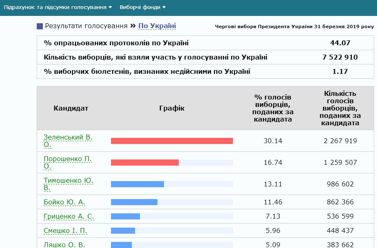Click 'Кількість голосів виборців' column header

[x=340, y=108]
